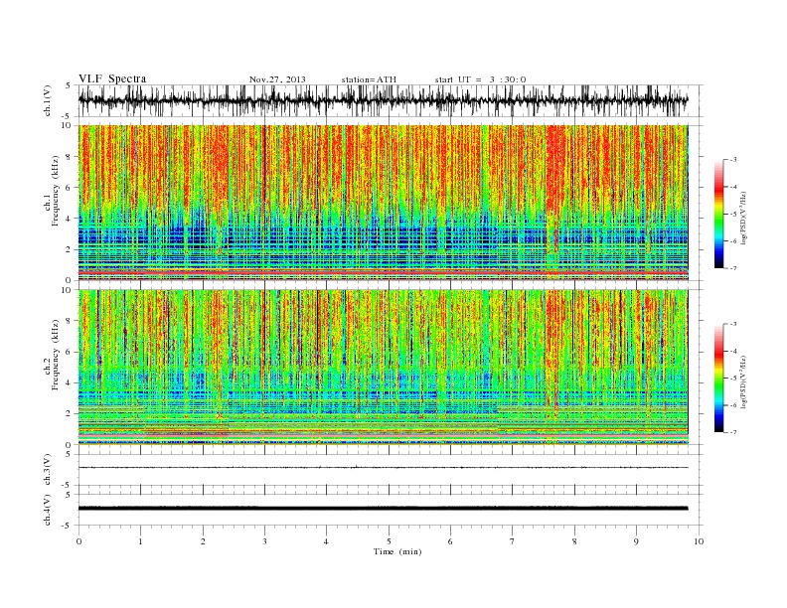Click the ch.3 flat waveform trace
Image resolution: width=787 pixels, height=608 pixels.
384,468
